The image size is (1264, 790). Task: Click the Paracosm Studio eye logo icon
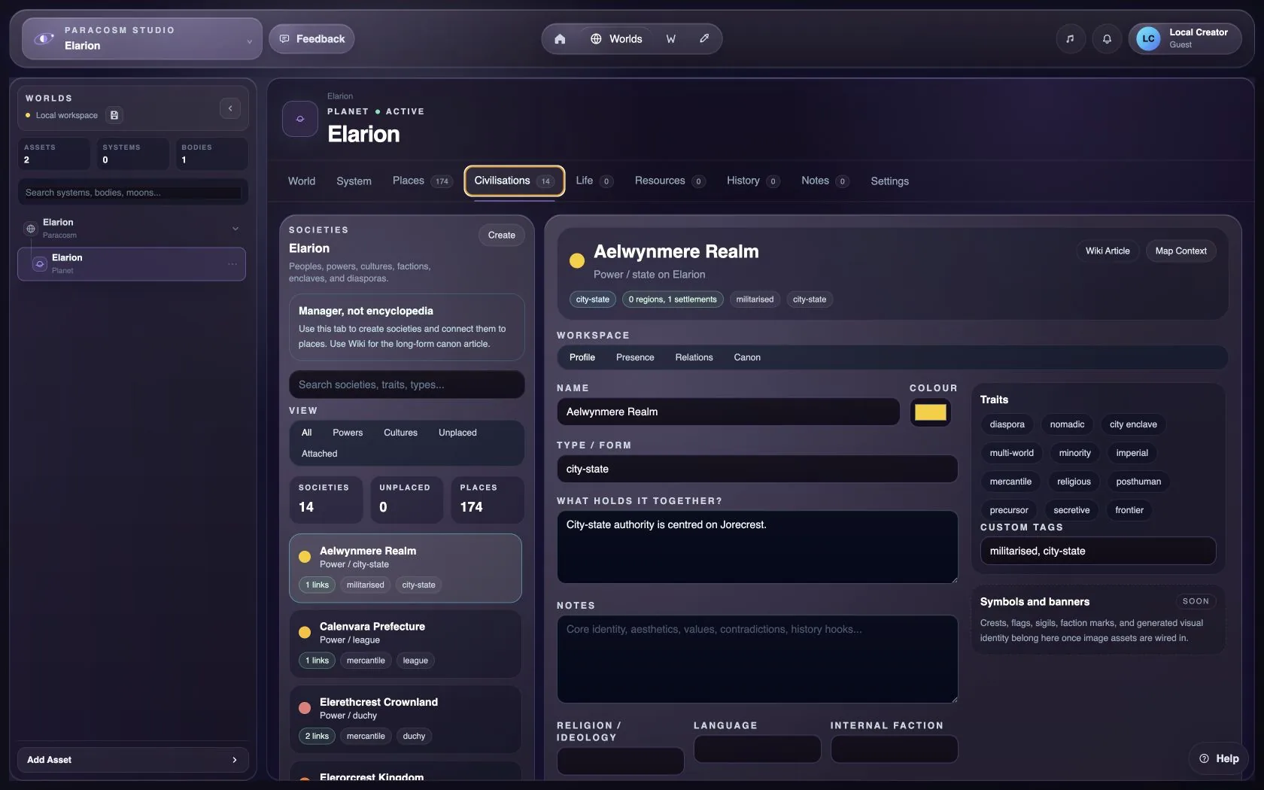(44, 38)
